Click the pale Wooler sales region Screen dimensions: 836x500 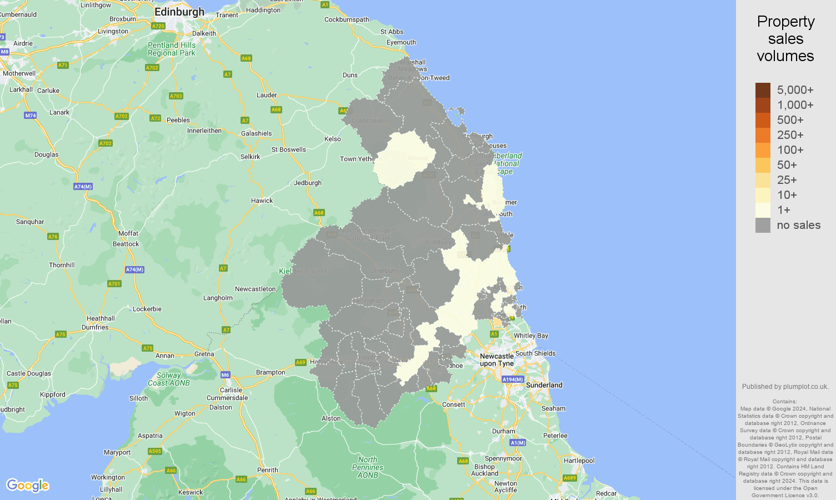[405, 160]
